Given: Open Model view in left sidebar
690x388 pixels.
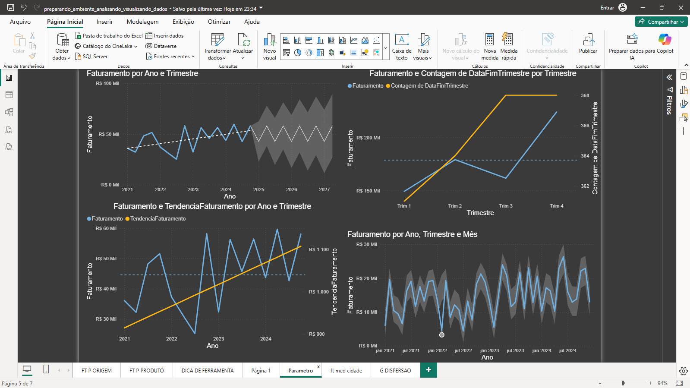Looking at the screenshot, I should click(x=9, y=112).
